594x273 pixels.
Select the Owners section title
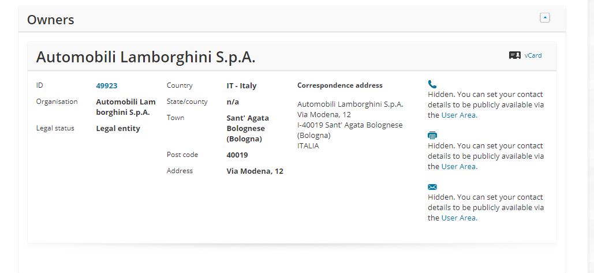pos(50,20)
